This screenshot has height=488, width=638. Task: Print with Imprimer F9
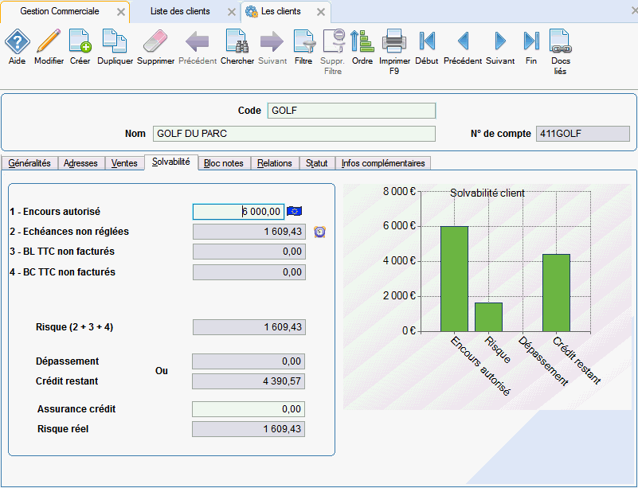[394, 41]
